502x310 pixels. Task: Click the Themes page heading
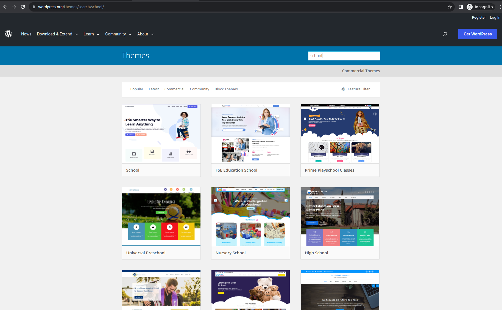click(135, 55)
